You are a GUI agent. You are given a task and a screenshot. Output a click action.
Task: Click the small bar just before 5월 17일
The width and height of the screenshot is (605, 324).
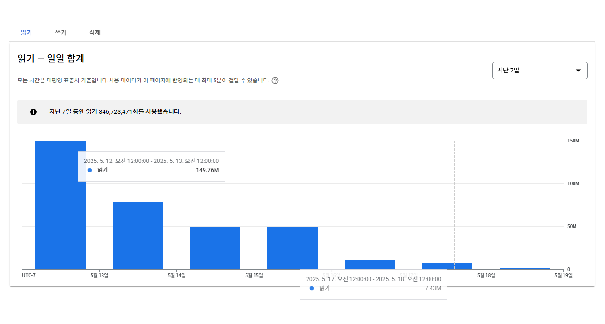click(x=370, y=264)
